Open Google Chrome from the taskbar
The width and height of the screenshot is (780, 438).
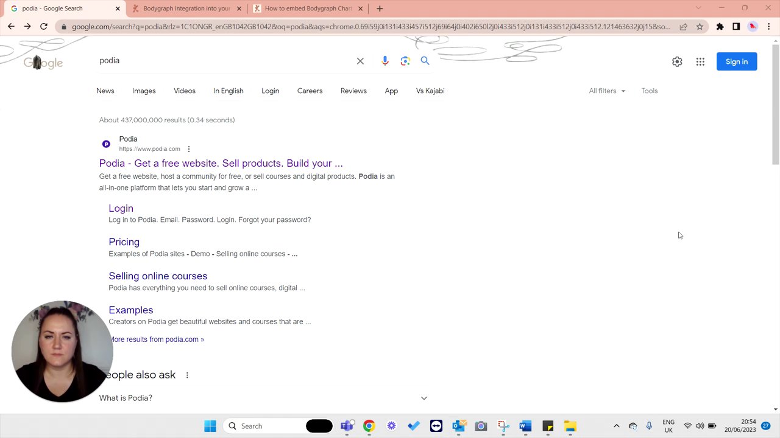click(369, 426)
